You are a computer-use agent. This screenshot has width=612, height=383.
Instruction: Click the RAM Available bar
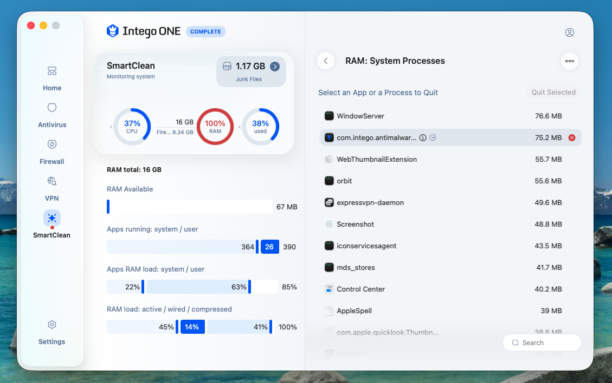tap(190, 207)
